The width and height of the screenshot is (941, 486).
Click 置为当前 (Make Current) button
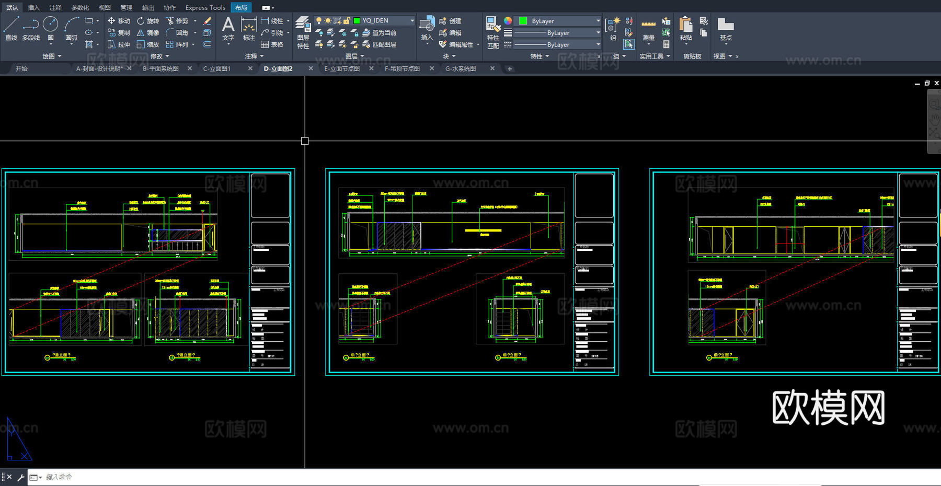click(x=379, y=32)
